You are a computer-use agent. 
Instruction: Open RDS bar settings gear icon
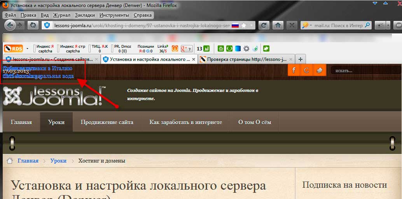point(246,48)
